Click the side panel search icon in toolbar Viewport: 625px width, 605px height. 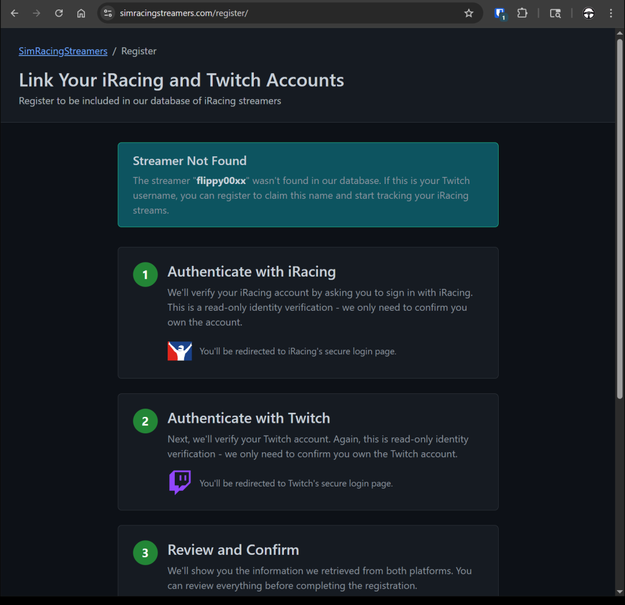click(x=555, y=13)
